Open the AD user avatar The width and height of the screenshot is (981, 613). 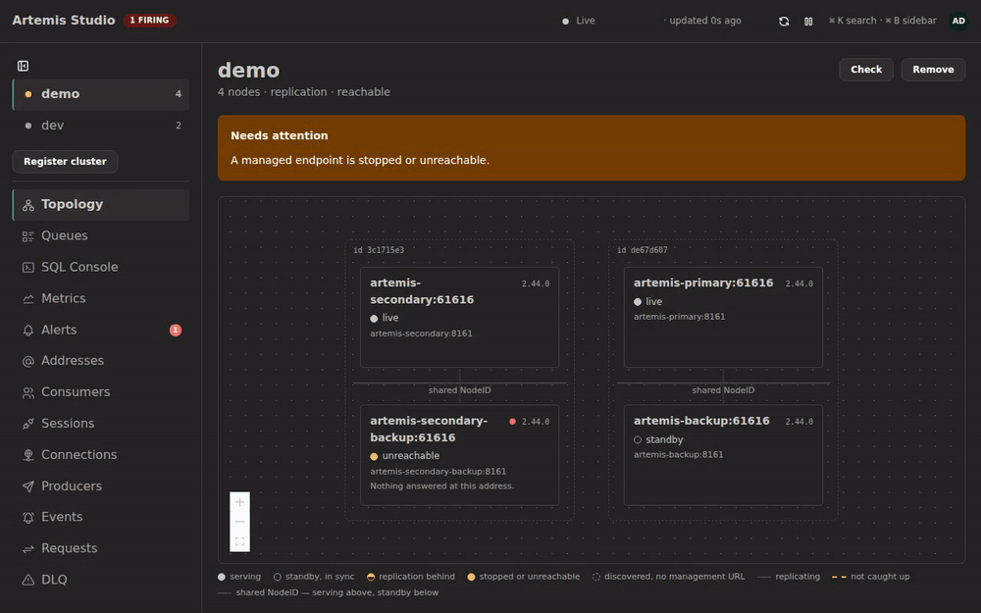point(958,21)
